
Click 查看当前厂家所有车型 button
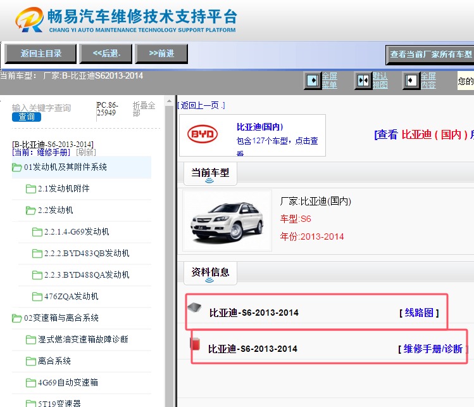click(430, 55)
